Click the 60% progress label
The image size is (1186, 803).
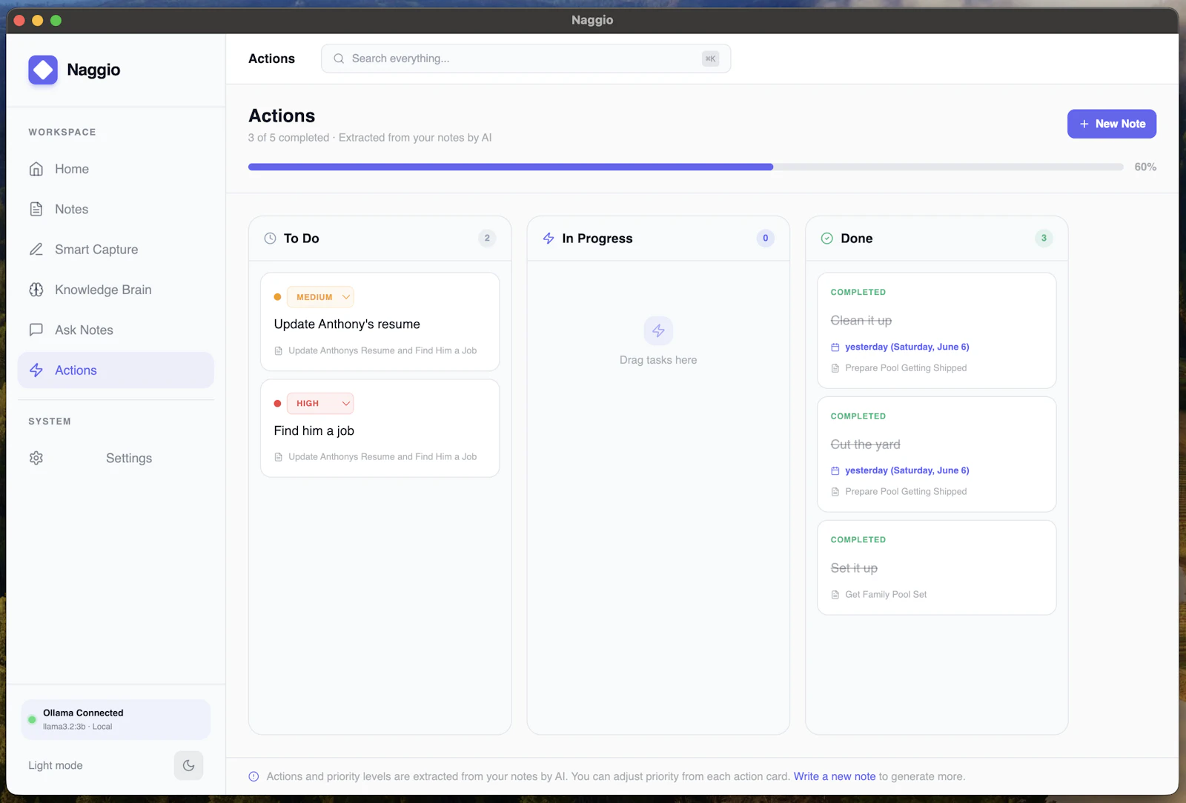[1145, 167]
